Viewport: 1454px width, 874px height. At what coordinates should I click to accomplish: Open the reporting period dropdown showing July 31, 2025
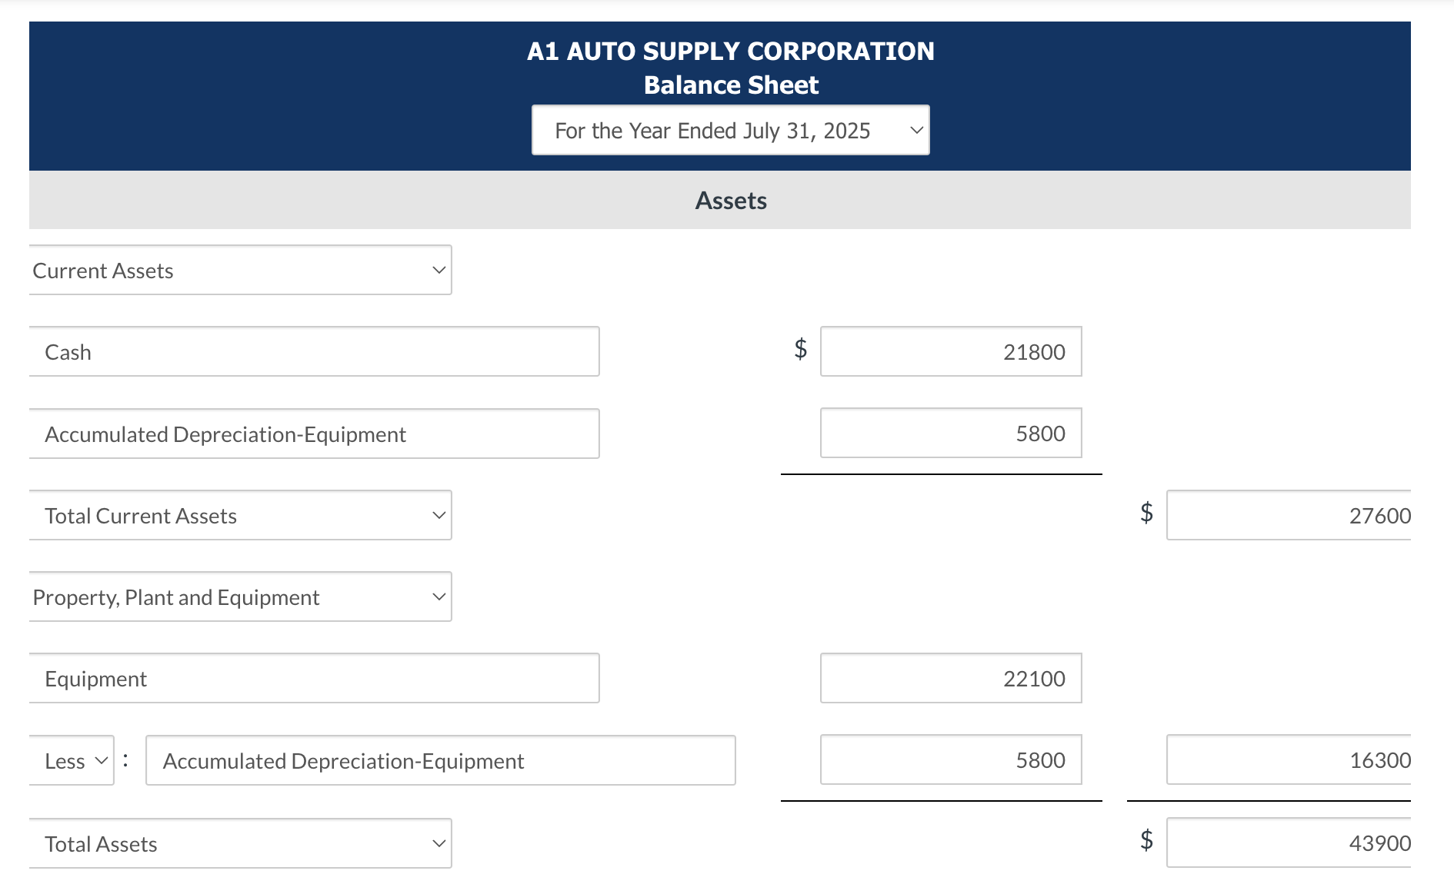729,130
